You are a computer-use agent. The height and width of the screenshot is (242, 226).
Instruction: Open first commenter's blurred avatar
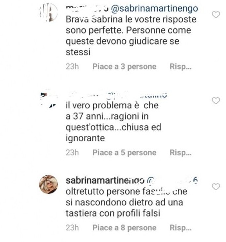tap(49, 12)
